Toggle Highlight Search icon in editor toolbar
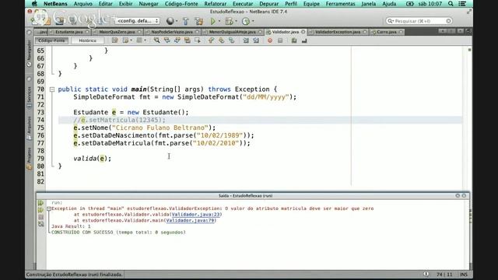Screen dimensions: 498x280 point(188,40)
